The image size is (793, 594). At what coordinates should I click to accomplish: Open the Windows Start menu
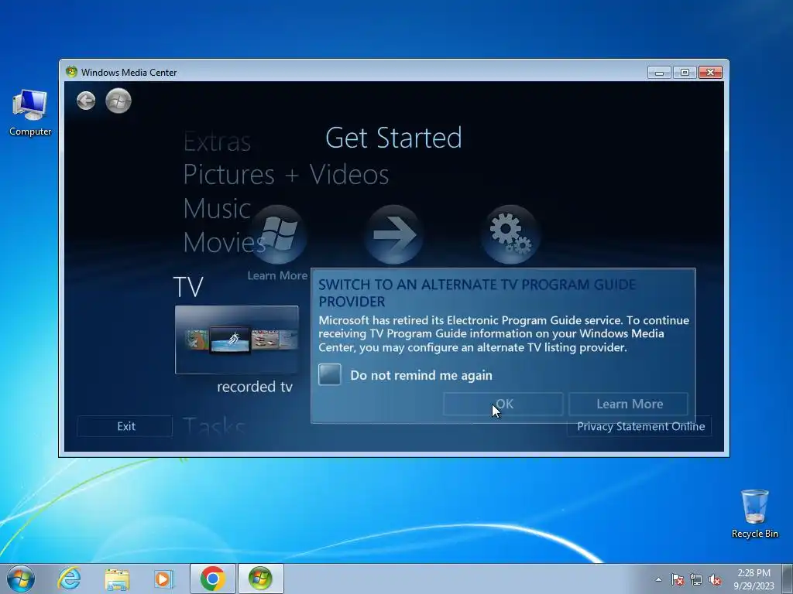21,579
